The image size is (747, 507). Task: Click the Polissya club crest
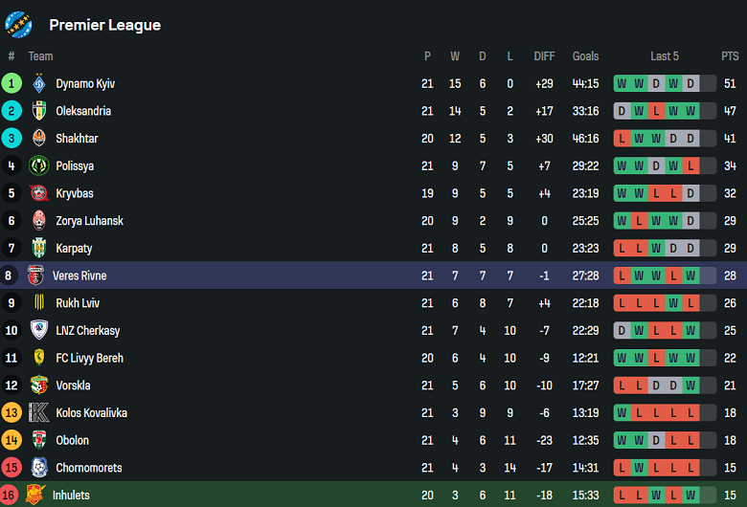point(38,165)
